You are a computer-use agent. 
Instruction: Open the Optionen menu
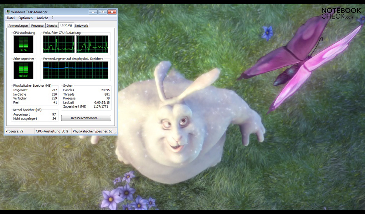point(26,18)
